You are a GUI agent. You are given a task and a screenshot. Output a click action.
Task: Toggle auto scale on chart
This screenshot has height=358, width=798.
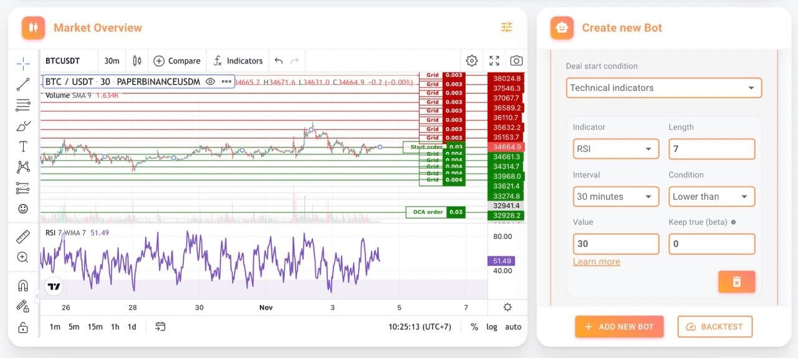pyautogui.click(x=513, y=327)
